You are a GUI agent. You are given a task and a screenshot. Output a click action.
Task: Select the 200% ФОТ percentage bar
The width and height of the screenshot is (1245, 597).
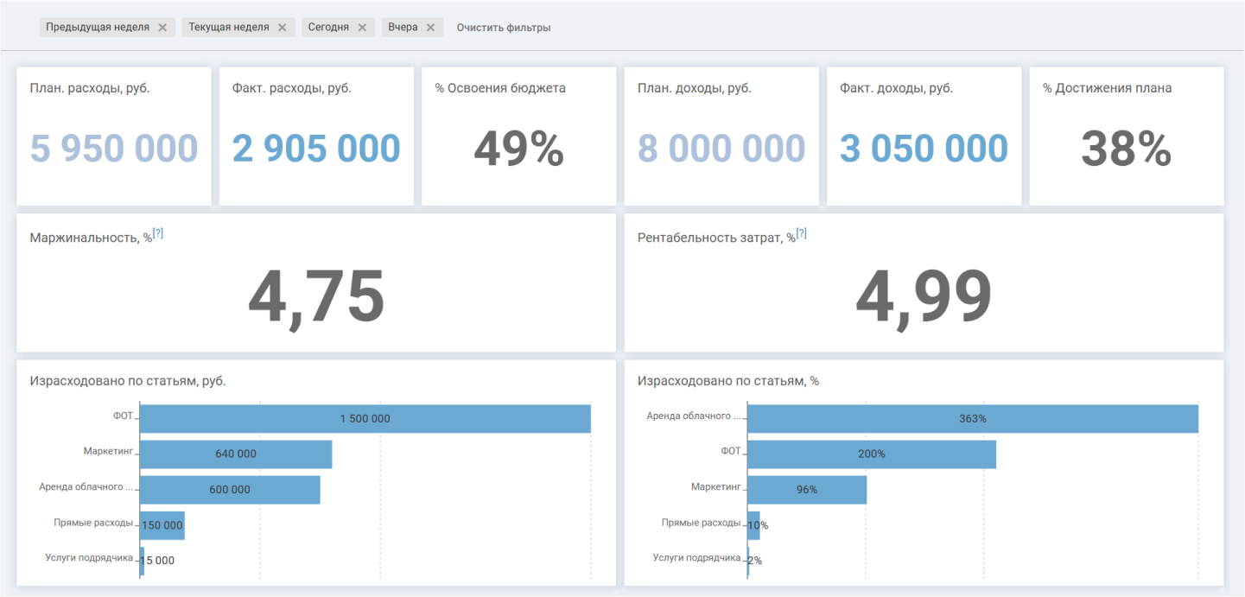[x=872, y=454]
